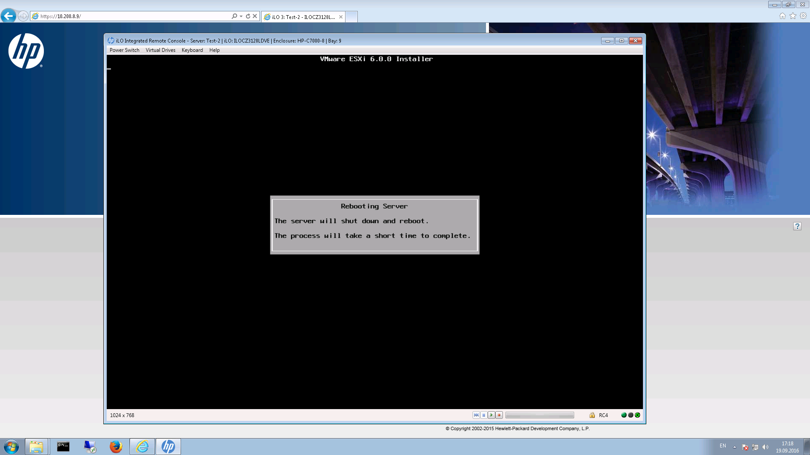Open the Keyboard menu
810x455 pixels.
click(192, 50)
